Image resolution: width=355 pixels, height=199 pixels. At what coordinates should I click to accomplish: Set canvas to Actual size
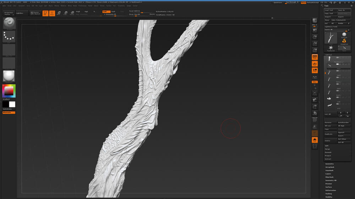[315, 43]
